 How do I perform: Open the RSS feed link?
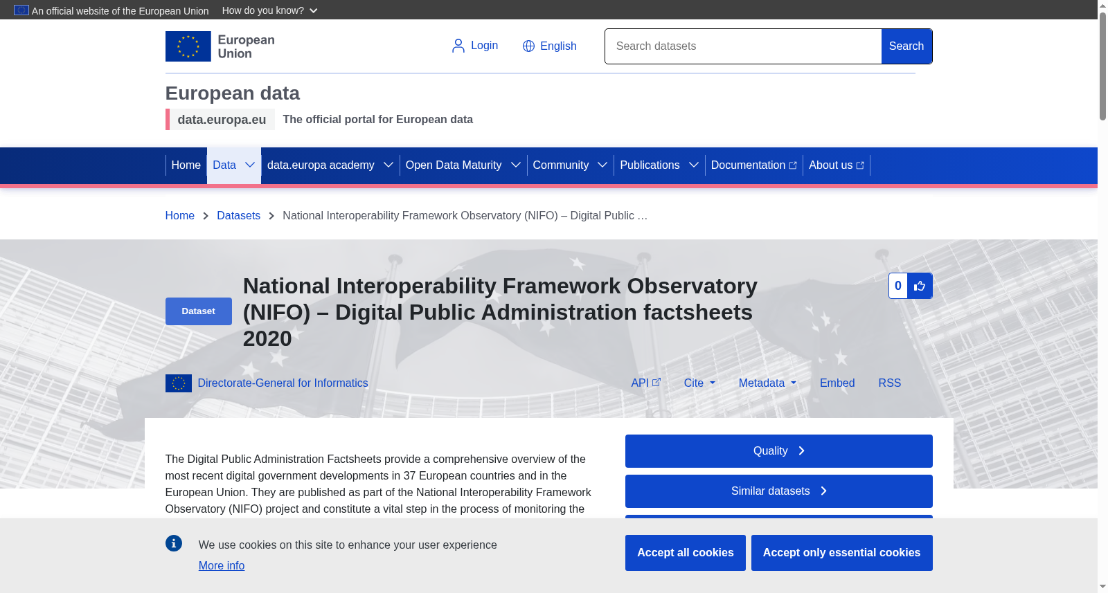(890, 383)
